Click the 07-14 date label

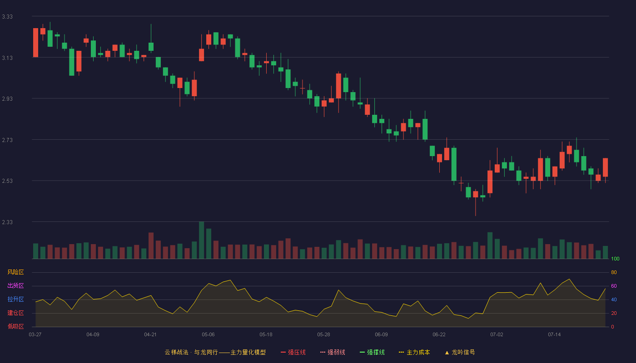(x=554, y=334)
